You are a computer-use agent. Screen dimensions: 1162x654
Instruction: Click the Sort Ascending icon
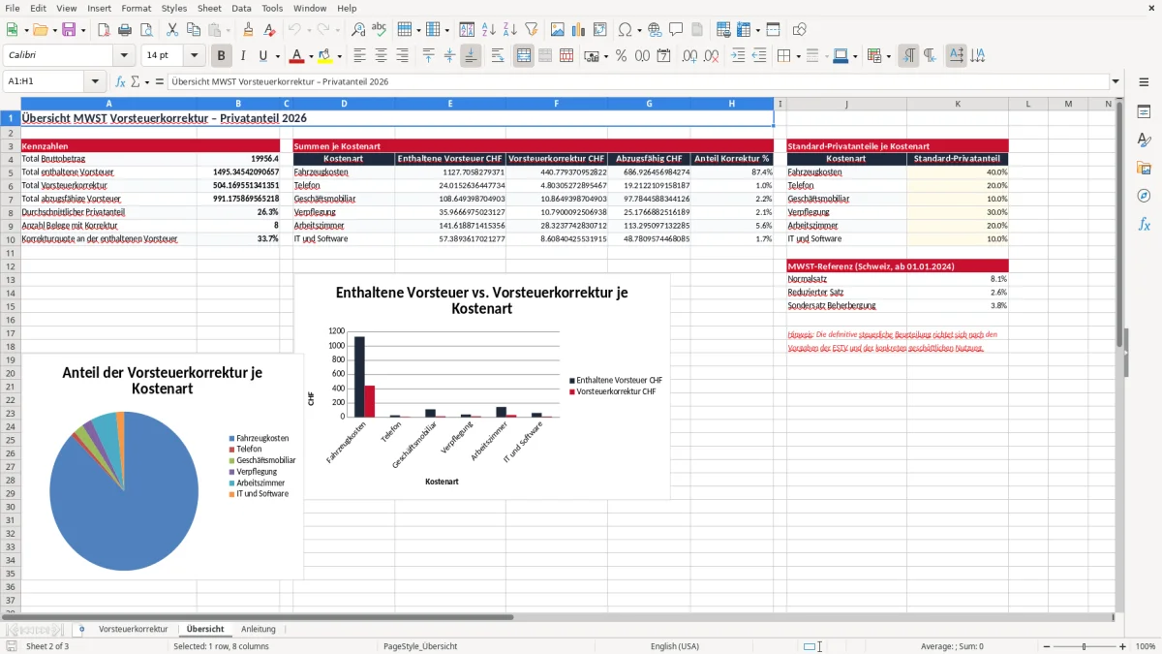489,30
